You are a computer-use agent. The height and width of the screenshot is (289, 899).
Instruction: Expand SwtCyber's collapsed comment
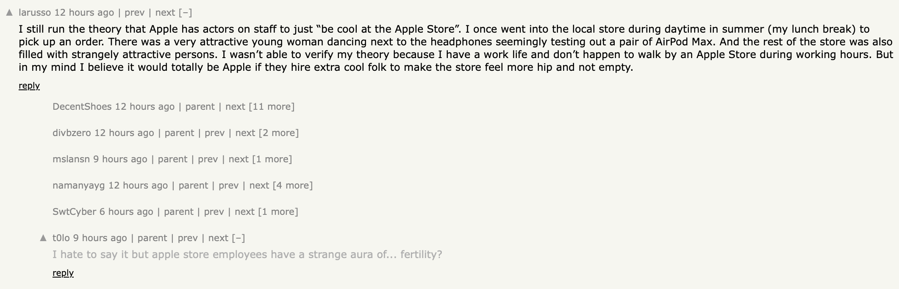(278, 212)
